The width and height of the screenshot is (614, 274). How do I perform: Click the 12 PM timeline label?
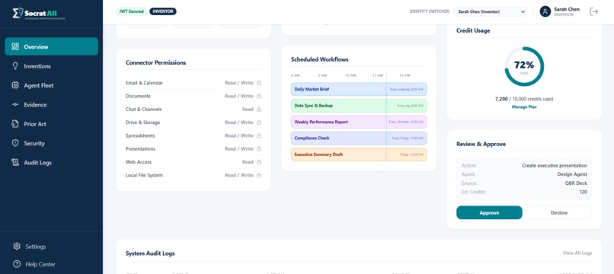(405, 75)
